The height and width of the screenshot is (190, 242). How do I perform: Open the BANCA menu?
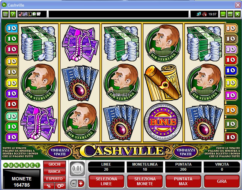[x=54, y=171]
